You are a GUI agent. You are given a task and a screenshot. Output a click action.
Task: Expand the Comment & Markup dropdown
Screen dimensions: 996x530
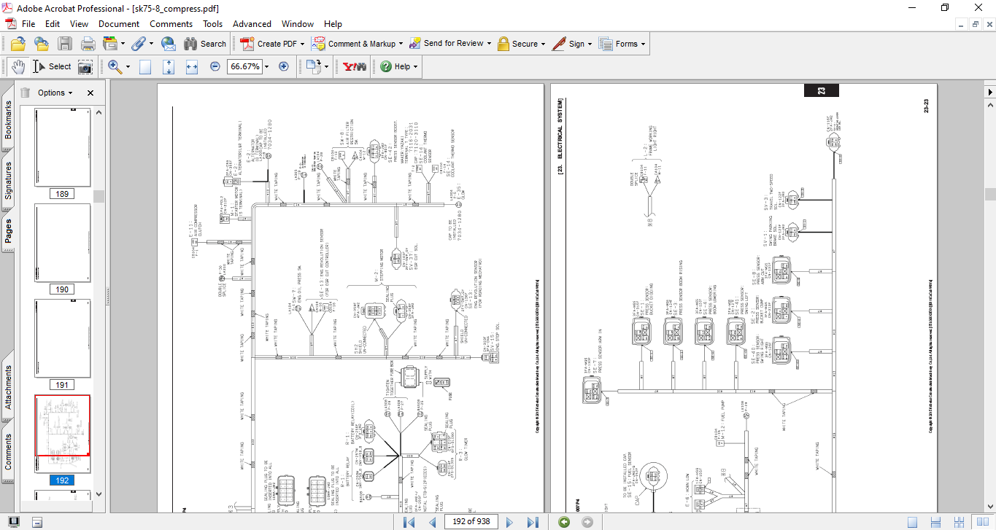click(401, 44)
